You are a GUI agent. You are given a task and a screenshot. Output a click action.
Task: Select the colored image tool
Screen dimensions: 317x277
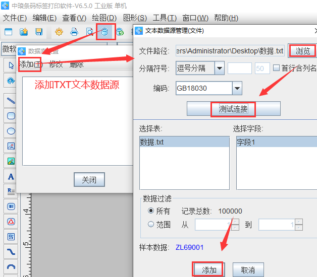[x=11, y=161]
